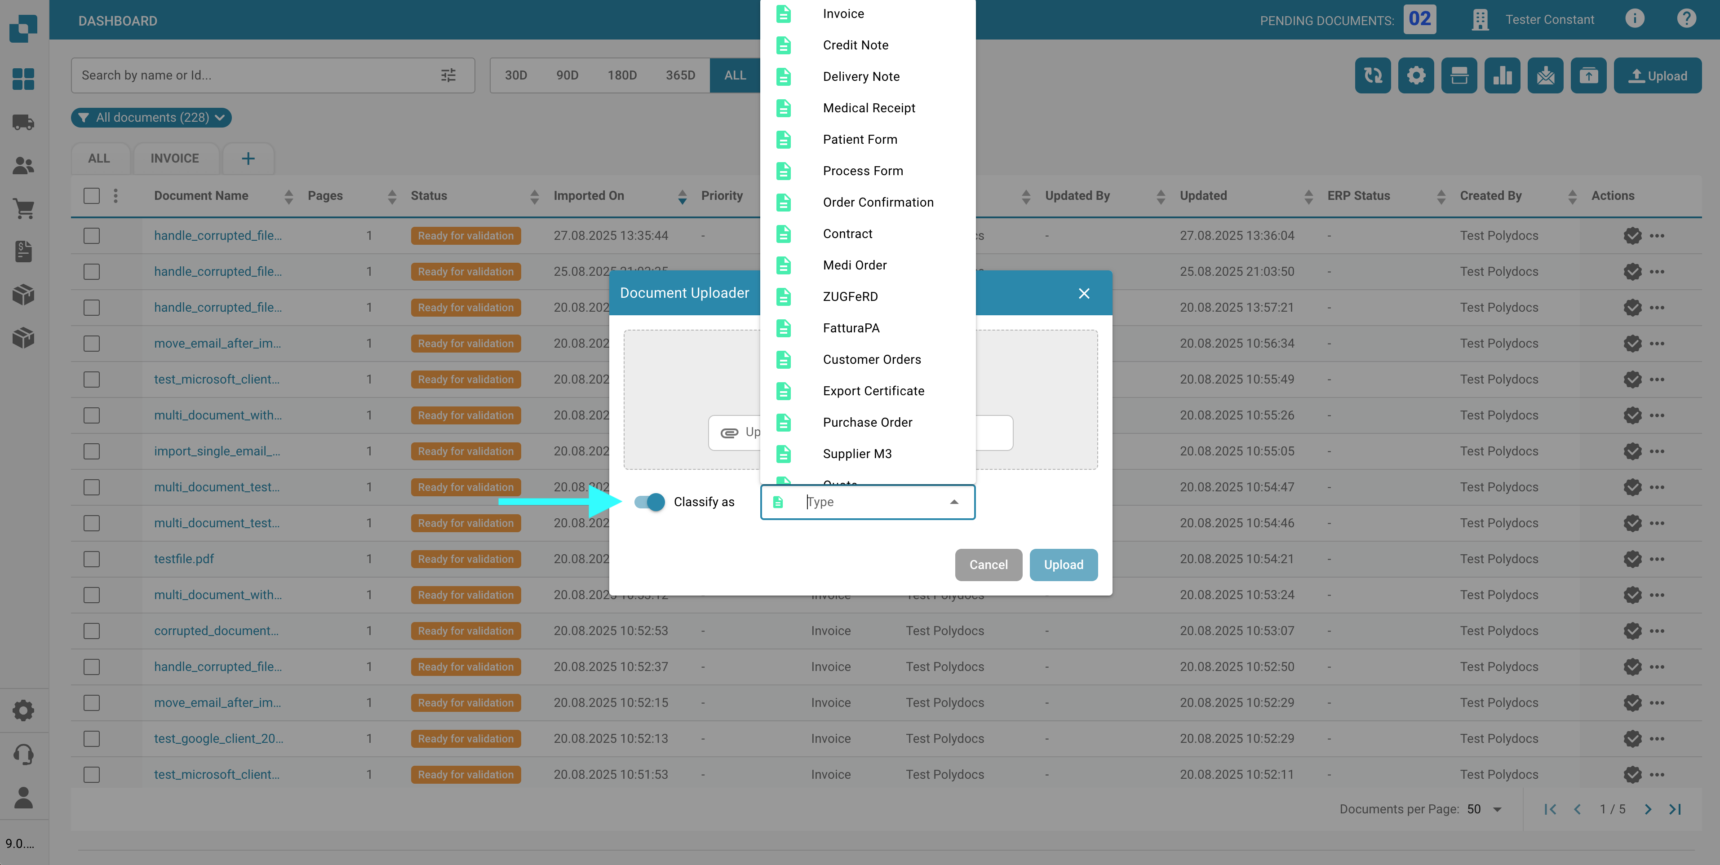Click the search filter sliders icon
The width and height of the screenshot is (1720, 865).
pyautogui.click(x=448, y=75)
